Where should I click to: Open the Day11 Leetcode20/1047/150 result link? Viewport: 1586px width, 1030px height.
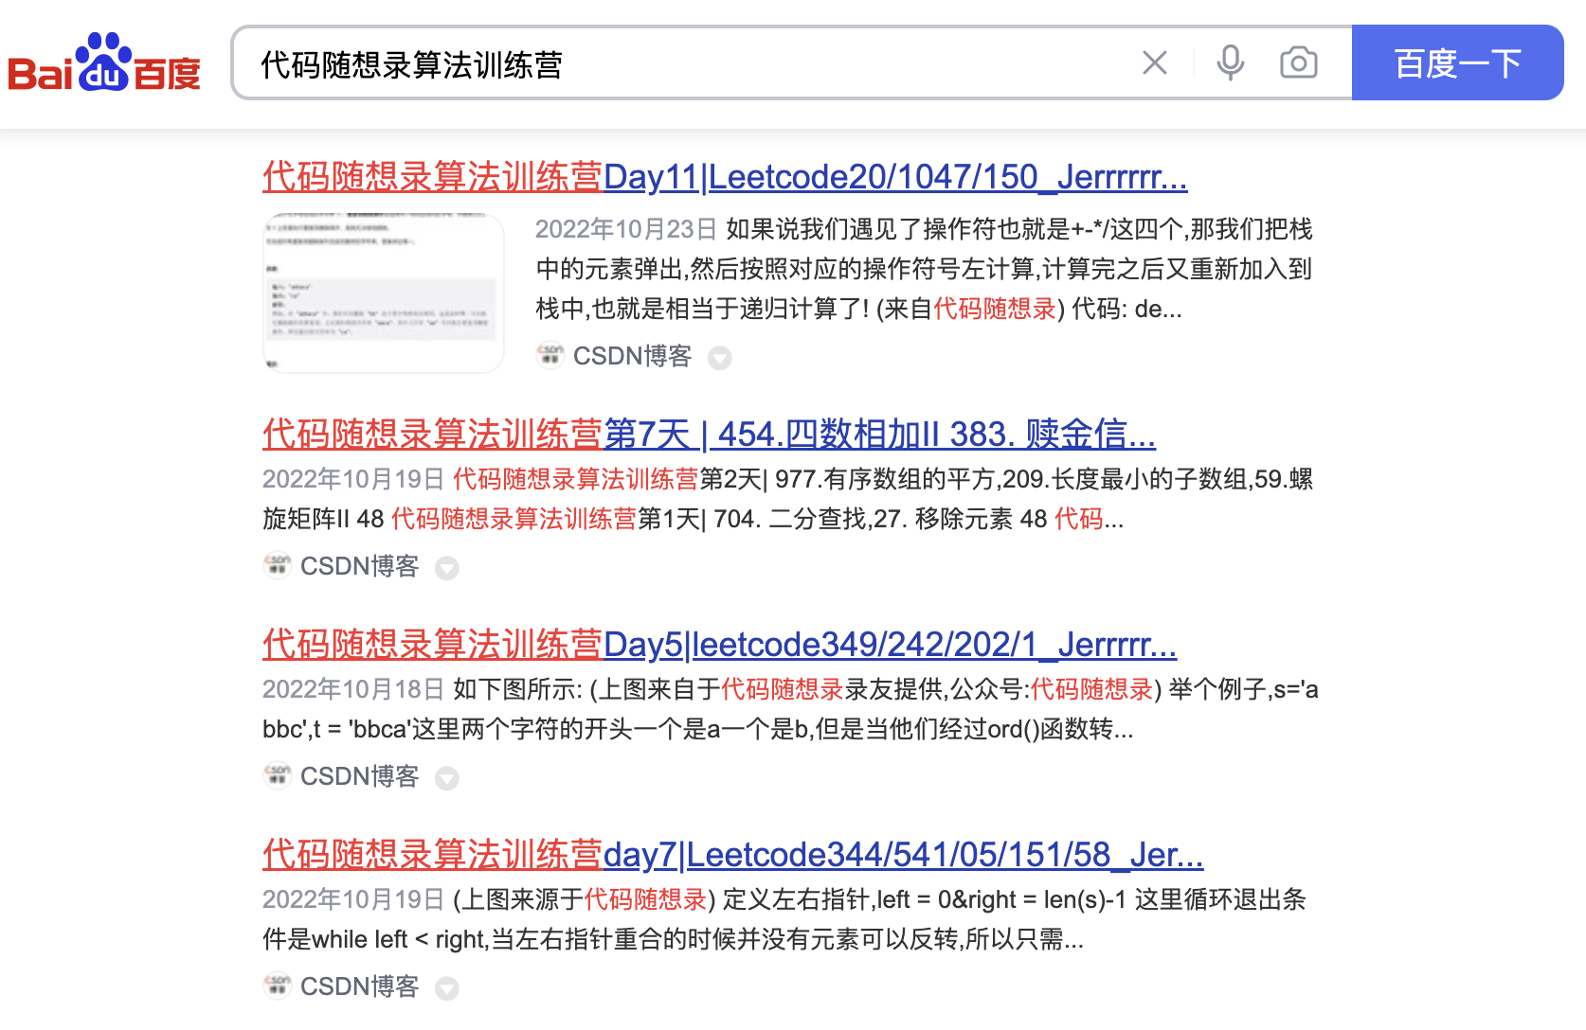[725, 177]
